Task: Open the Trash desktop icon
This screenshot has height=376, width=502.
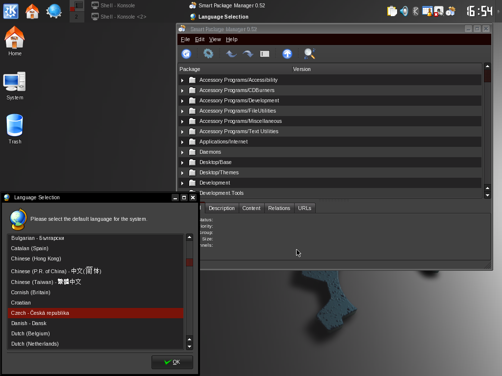Action: click(15, 129)
